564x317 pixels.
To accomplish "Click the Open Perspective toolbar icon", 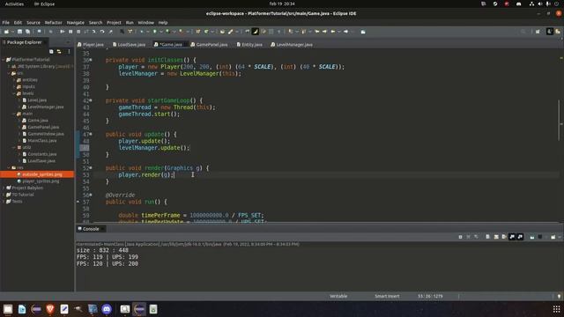I will (538, 32).
